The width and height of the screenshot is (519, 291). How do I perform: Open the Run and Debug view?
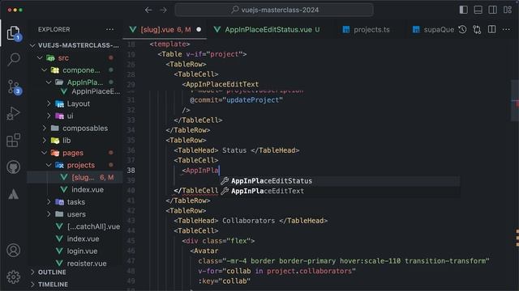coord(13,113)
